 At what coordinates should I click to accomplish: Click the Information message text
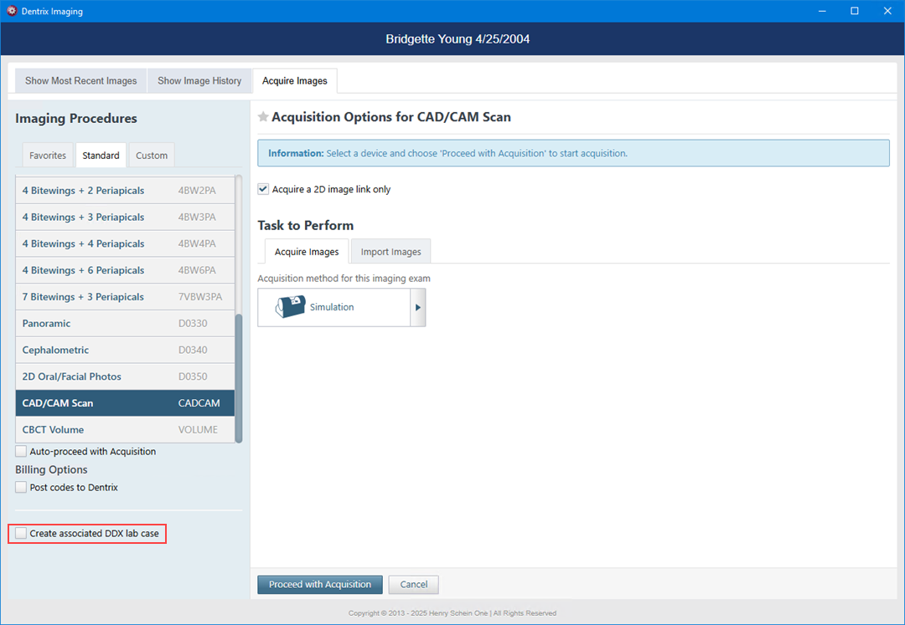447,153
